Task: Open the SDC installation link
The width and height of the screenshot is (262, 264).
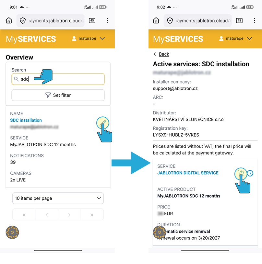Action: [x=26, y=120]
